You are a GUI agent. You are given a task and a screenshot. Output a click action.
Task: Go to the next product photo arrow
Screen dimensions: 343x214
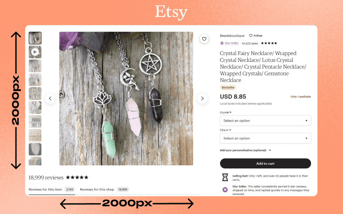(x=203, y=98)
